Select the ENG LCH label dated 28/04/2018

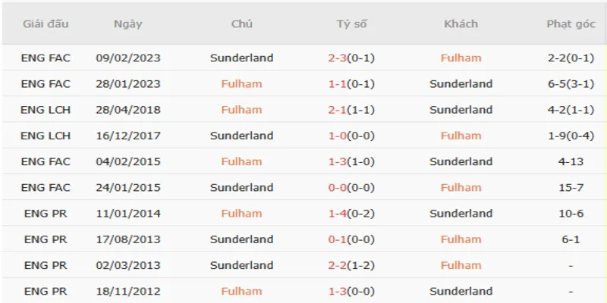pyautogui.click(x=47, y=110)
